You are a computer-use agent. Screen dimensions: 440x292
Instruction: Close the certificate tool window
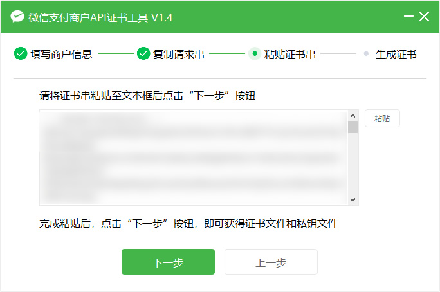(424, 17)
